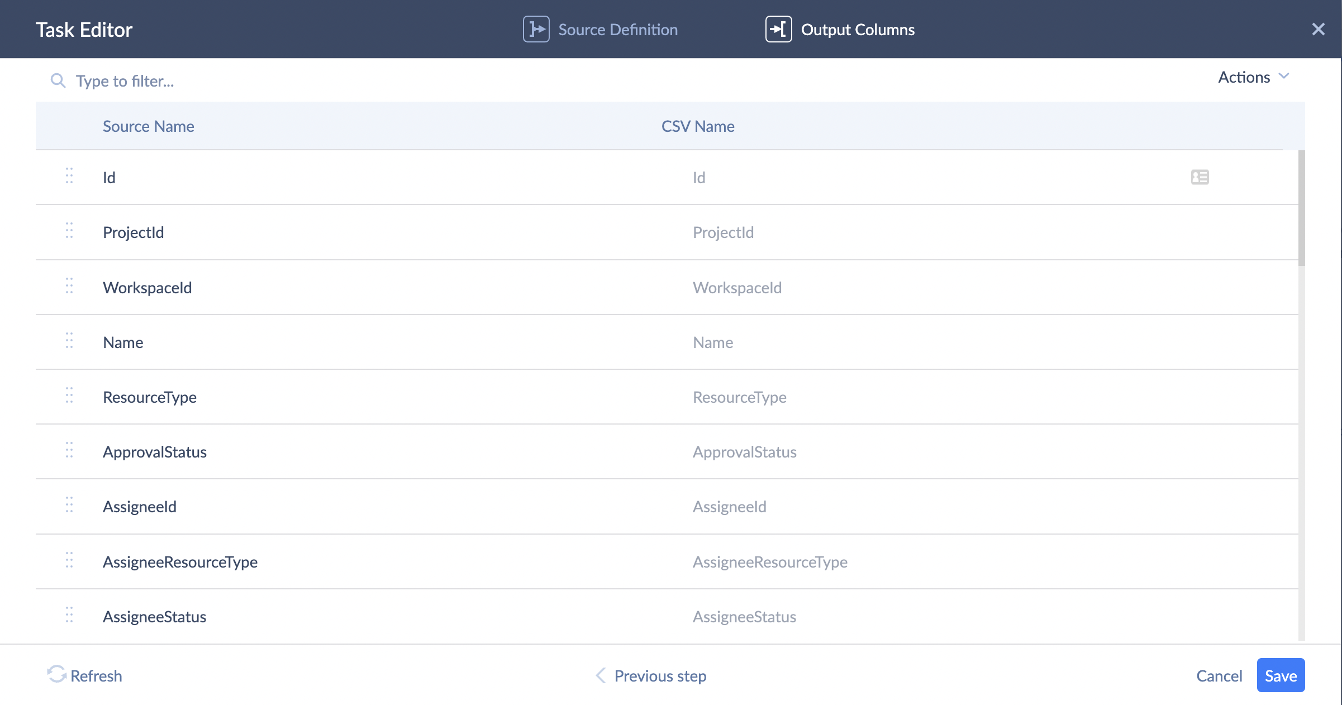The height and width of the screenshot is (705, 1342).
Task: Open the Actions dropdown menu
Action: tap(1244, 77)
